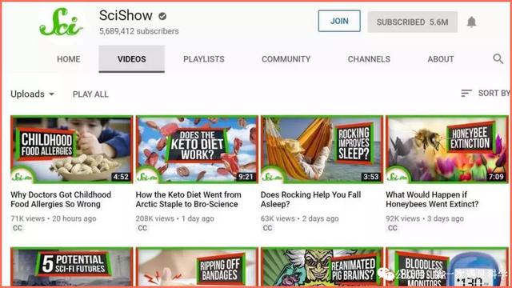Open 'What Would Happen if Honeybees Went Extinct?' title
The width and height of the screenshot is (512, 288).
pyautogui.click(x=432, y=199)
